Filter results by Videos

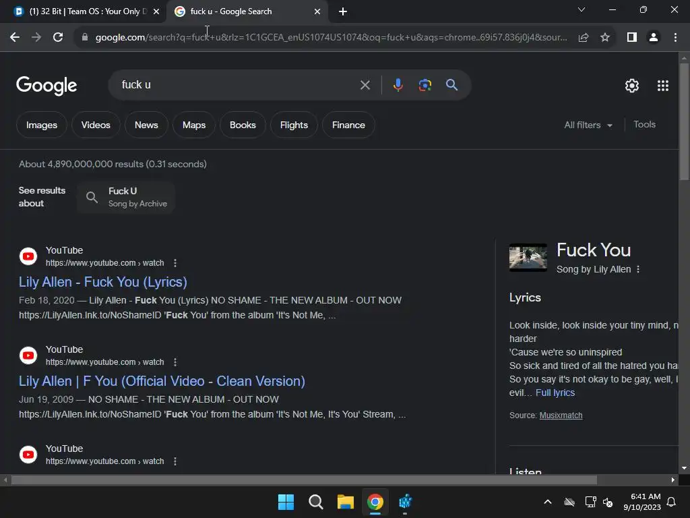pyautogui.click(x=96, y=125)
